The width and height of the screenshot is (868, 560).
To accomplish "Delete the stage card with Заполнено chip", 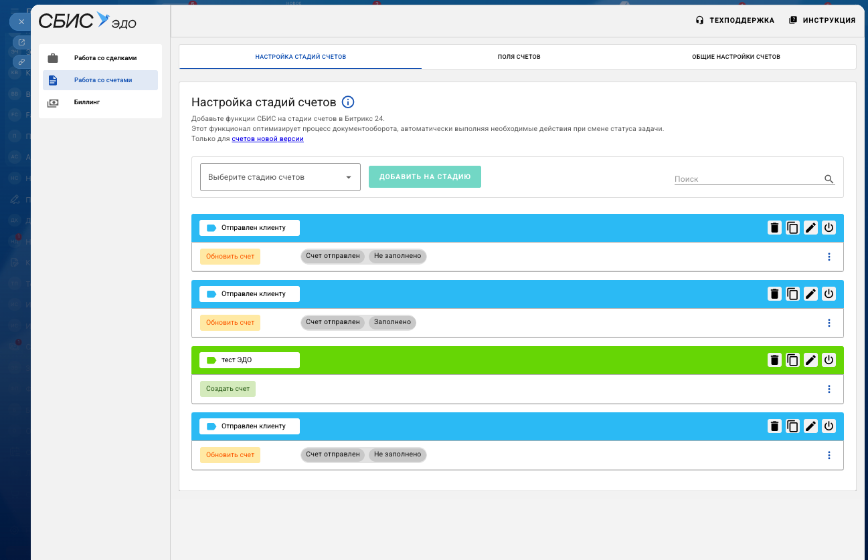I will click(x=774, y=294).
